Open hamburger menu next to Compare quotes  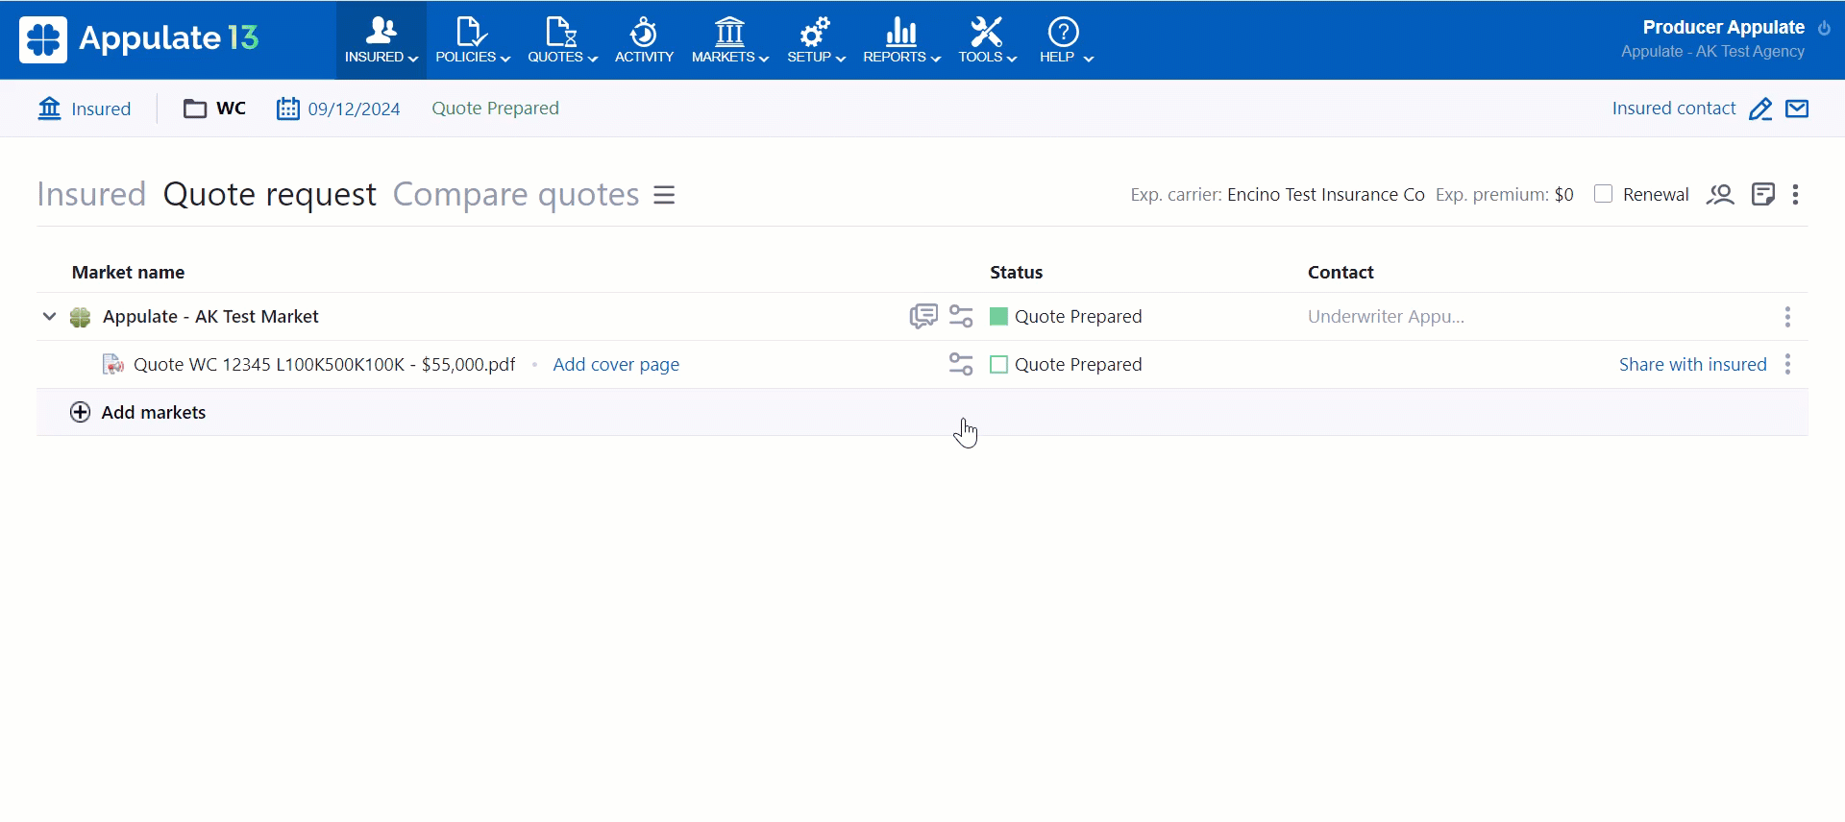tap(664, 195)
